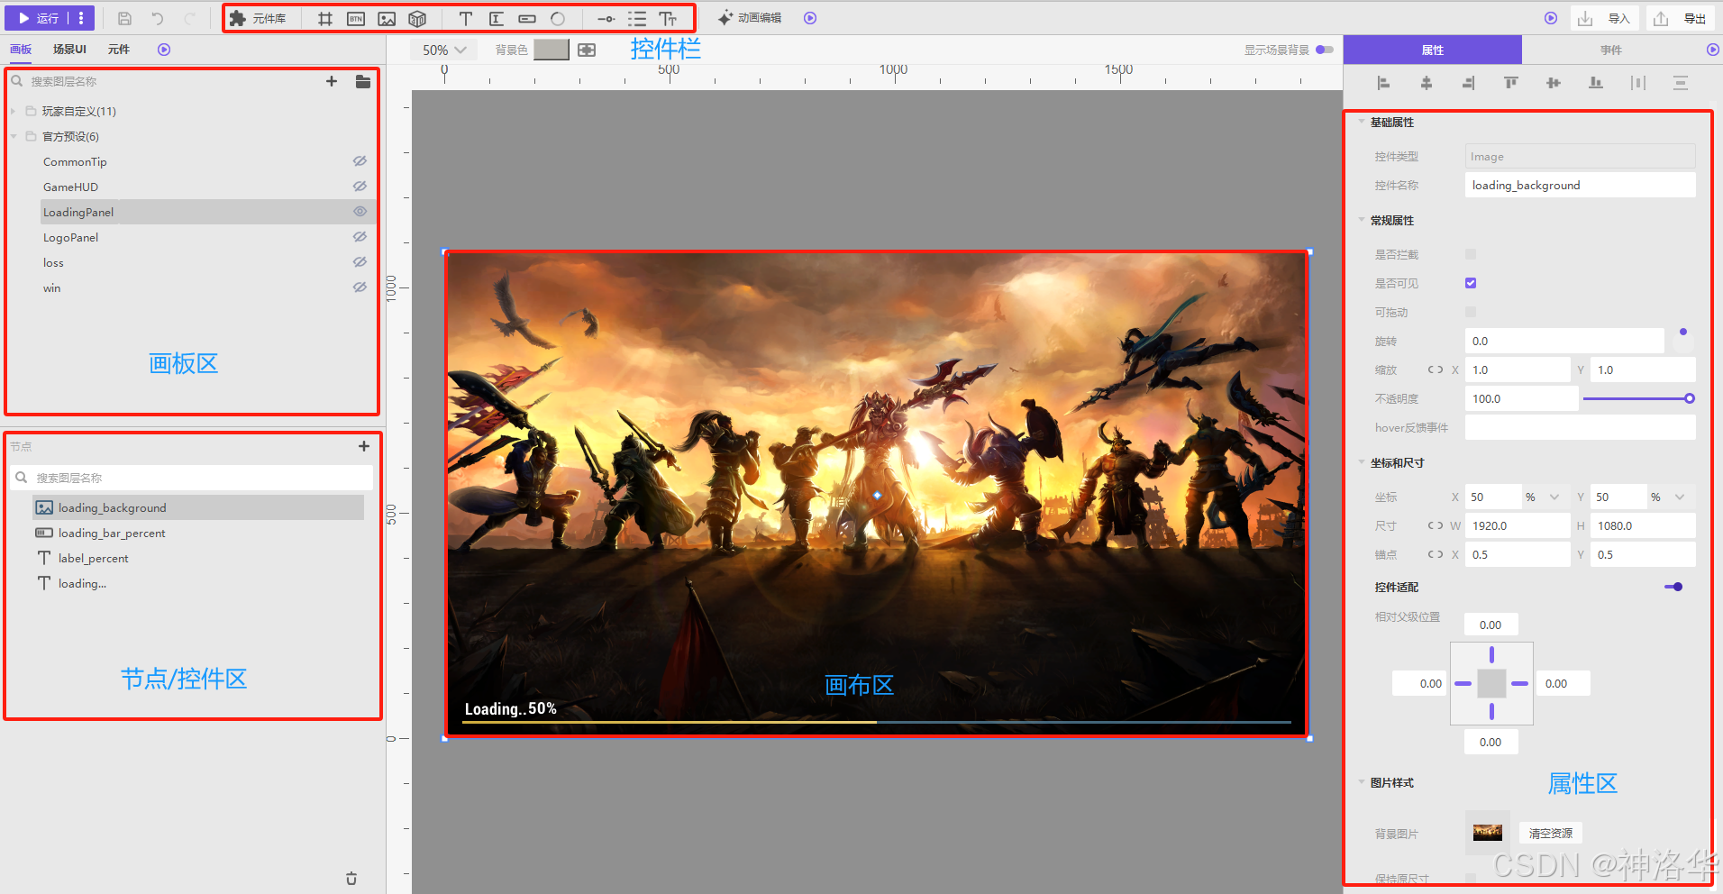This screenshot has width=1723, height=894.
Task: Click the undo arrow icon
Action: pos(158,18)
